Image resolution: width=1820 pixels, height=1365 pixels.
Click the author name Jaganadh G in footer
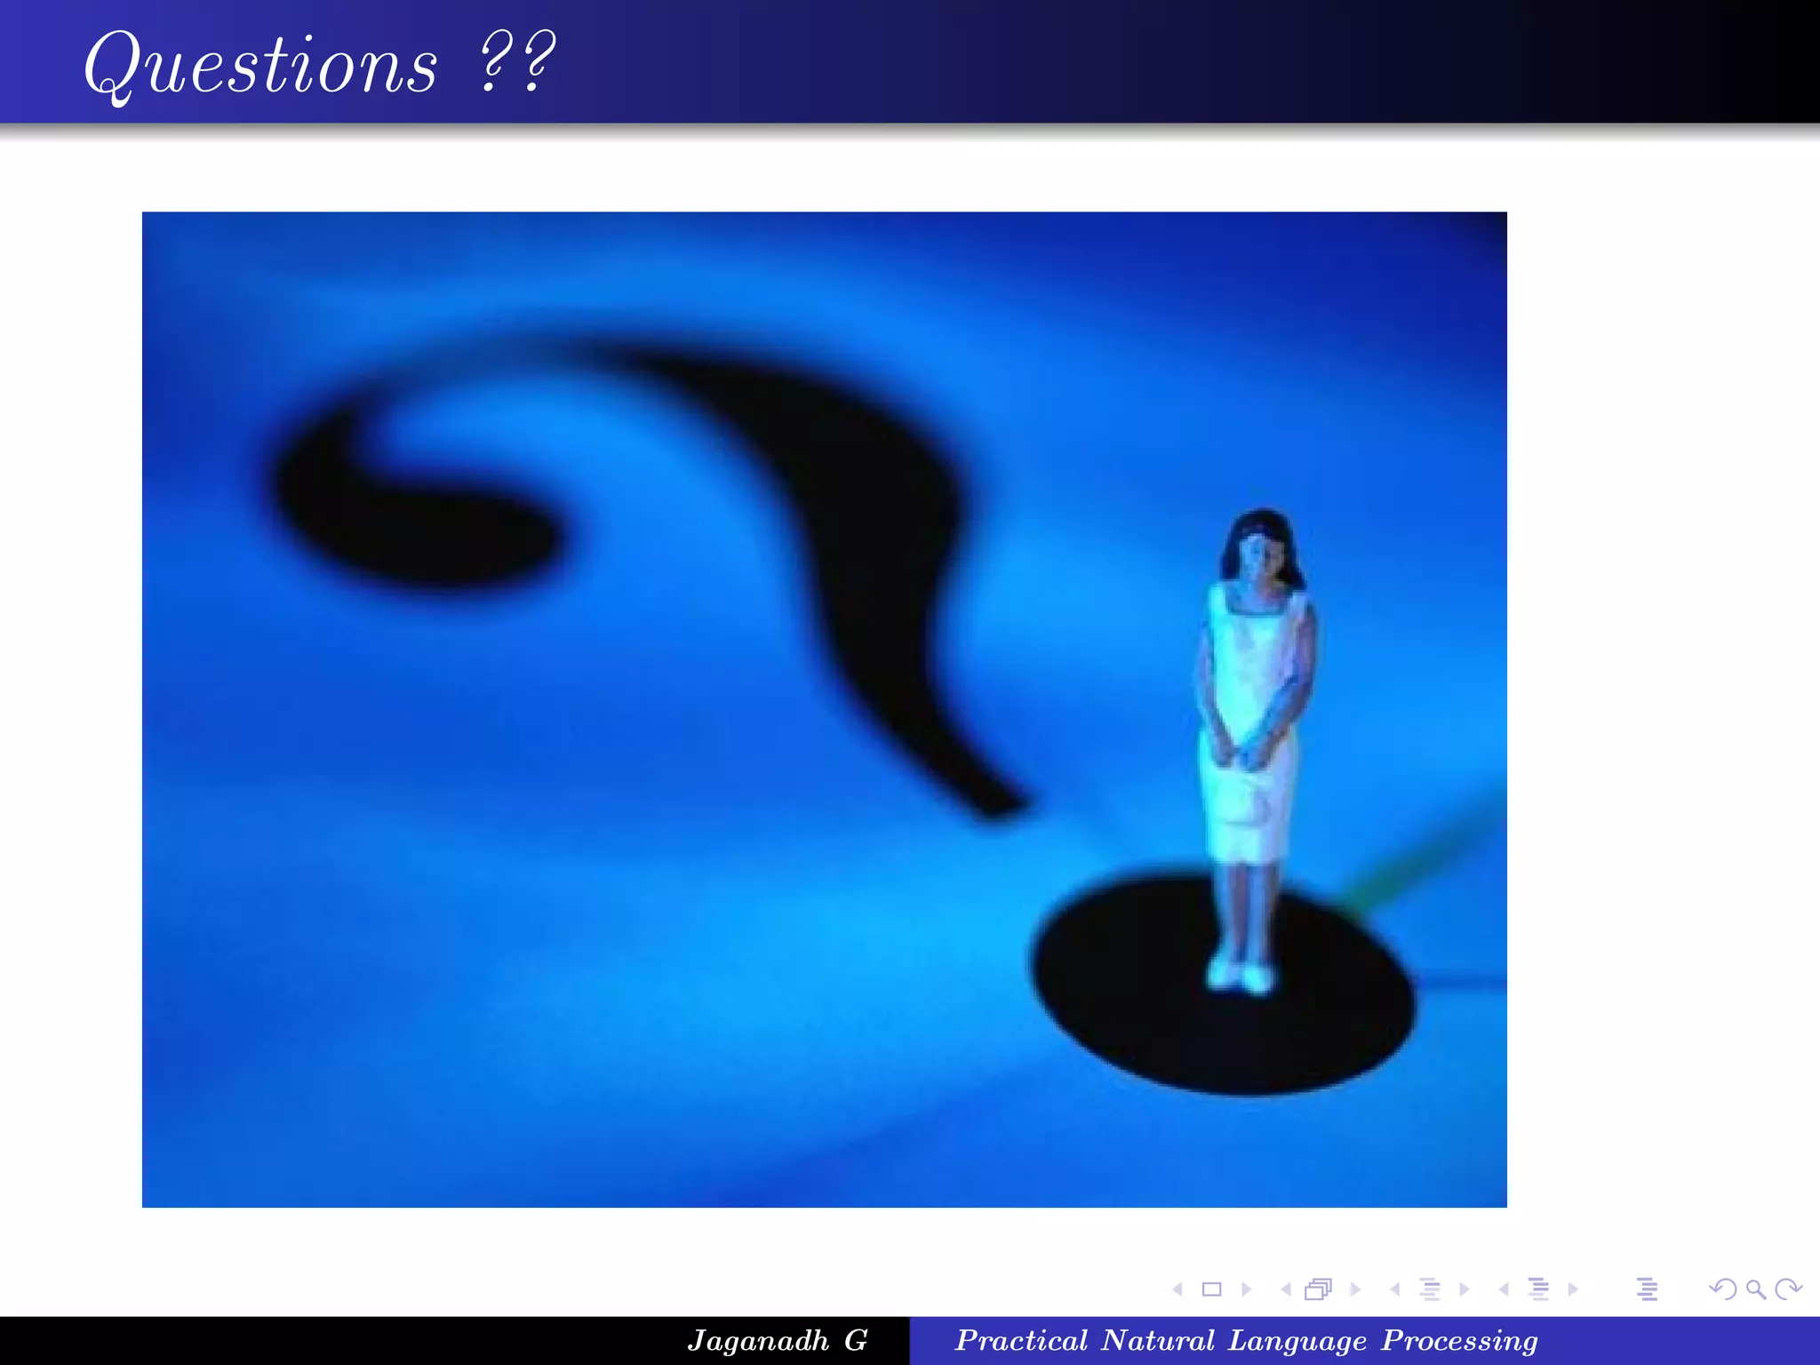coord(778,1341)
